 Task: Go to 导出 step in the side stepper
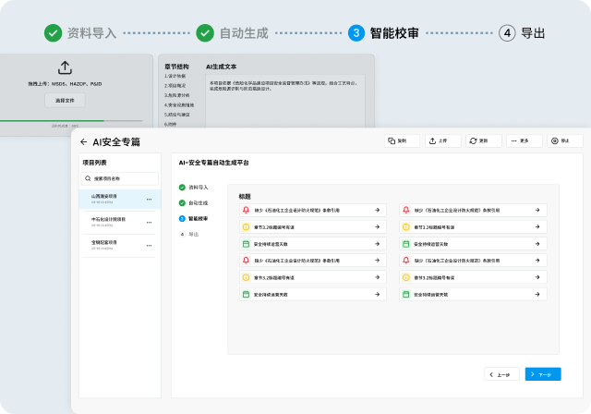pos(188,234)
